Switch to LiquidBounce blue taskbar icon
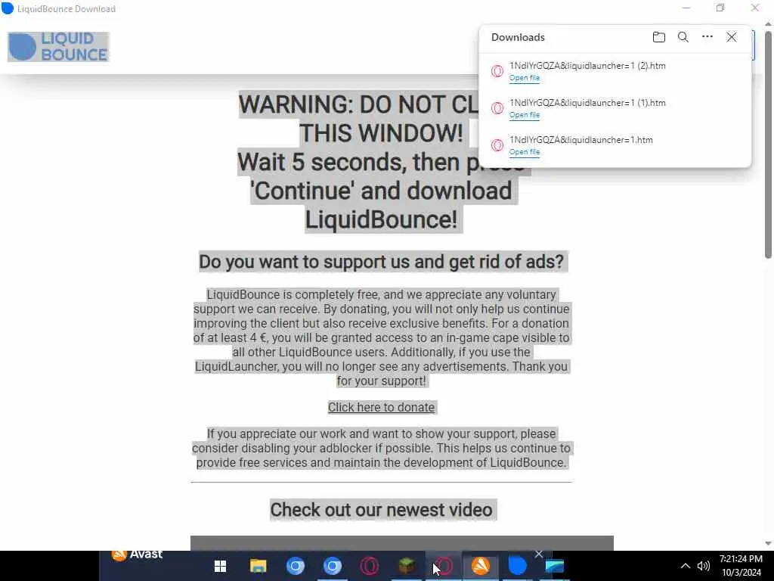This screenshot has width=774, height=581. (517, 566)
